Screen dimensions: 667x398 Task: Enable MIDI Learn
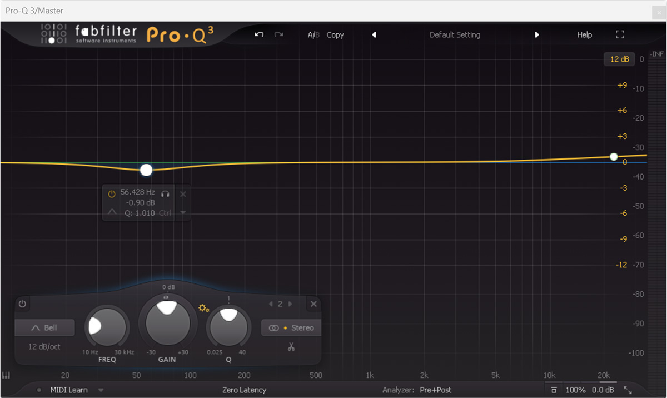point(69,390)
